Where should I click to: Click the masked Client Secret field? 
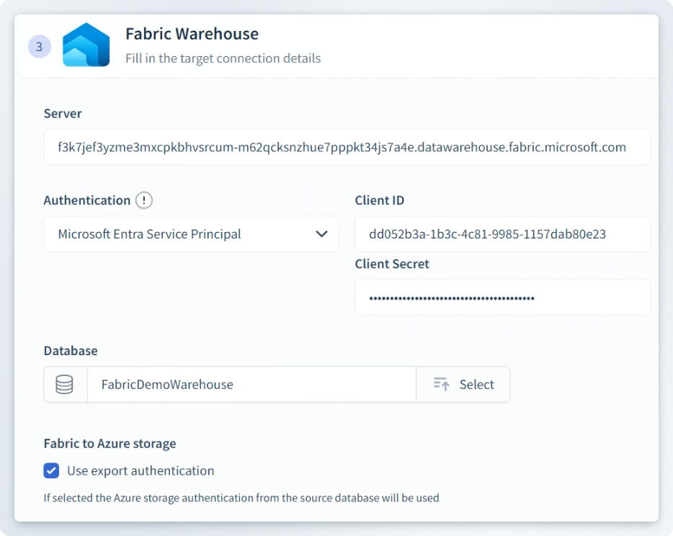click(x=502, y=298)
